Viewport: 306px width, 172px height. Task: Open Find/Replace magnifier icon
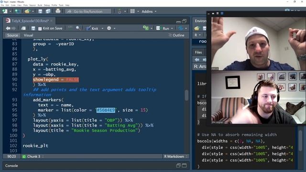click(78, 28)
